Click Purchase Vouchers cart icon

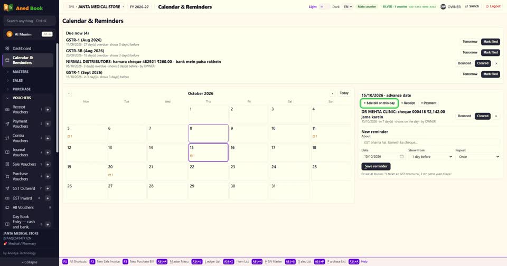pyautogui.click(x=7, y=176)
